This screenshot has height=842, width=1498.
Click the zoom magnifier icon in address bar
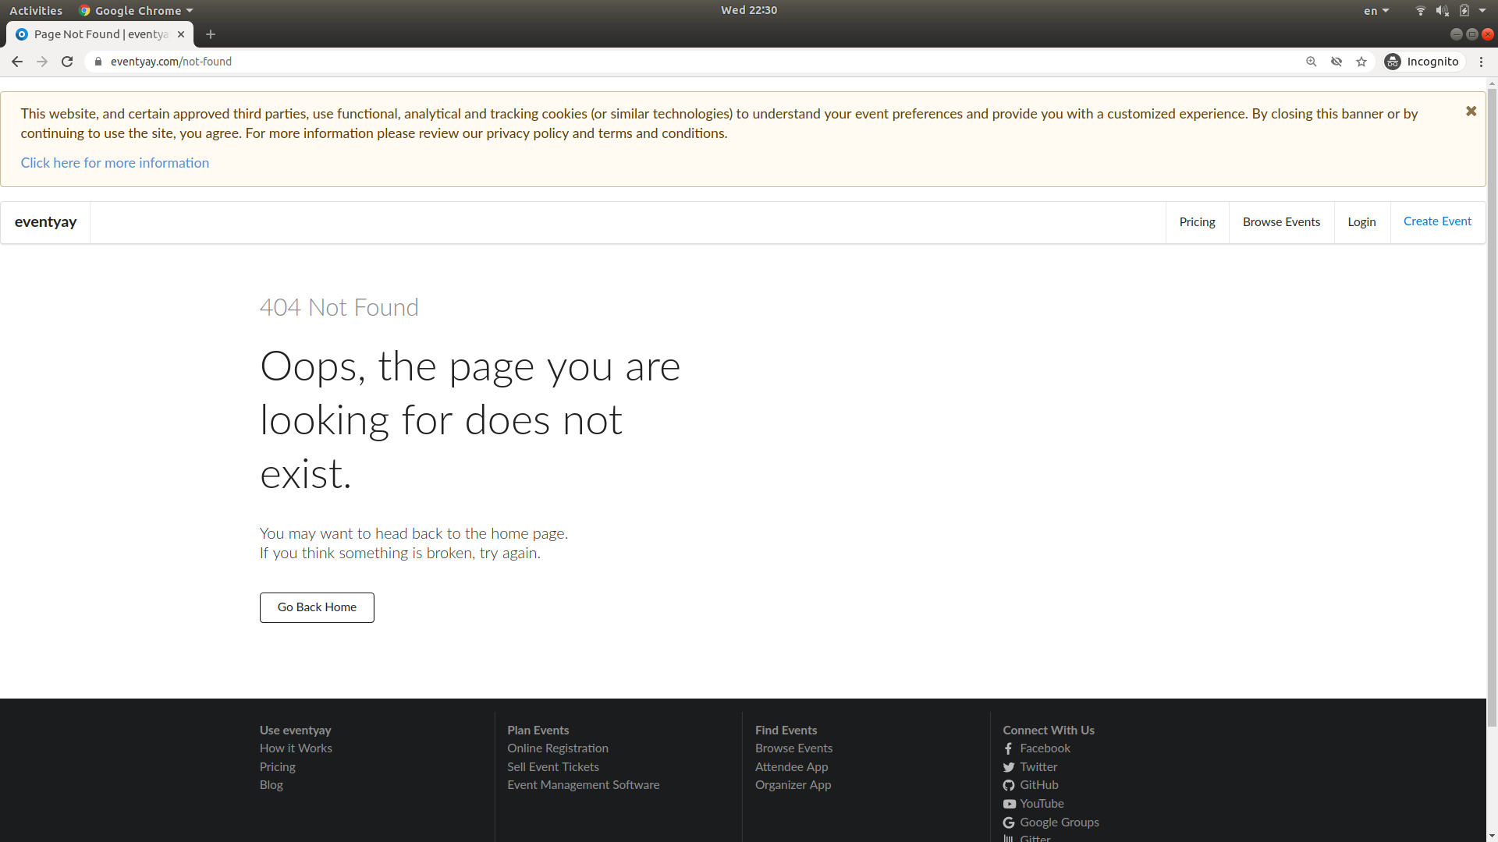pyautogui.click(x=1312, y=61)
